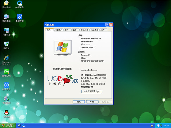Click the PC Manager shield tray icon
Image resolution: width=171 pixels, height=128 pixels.
coord(158,126)
